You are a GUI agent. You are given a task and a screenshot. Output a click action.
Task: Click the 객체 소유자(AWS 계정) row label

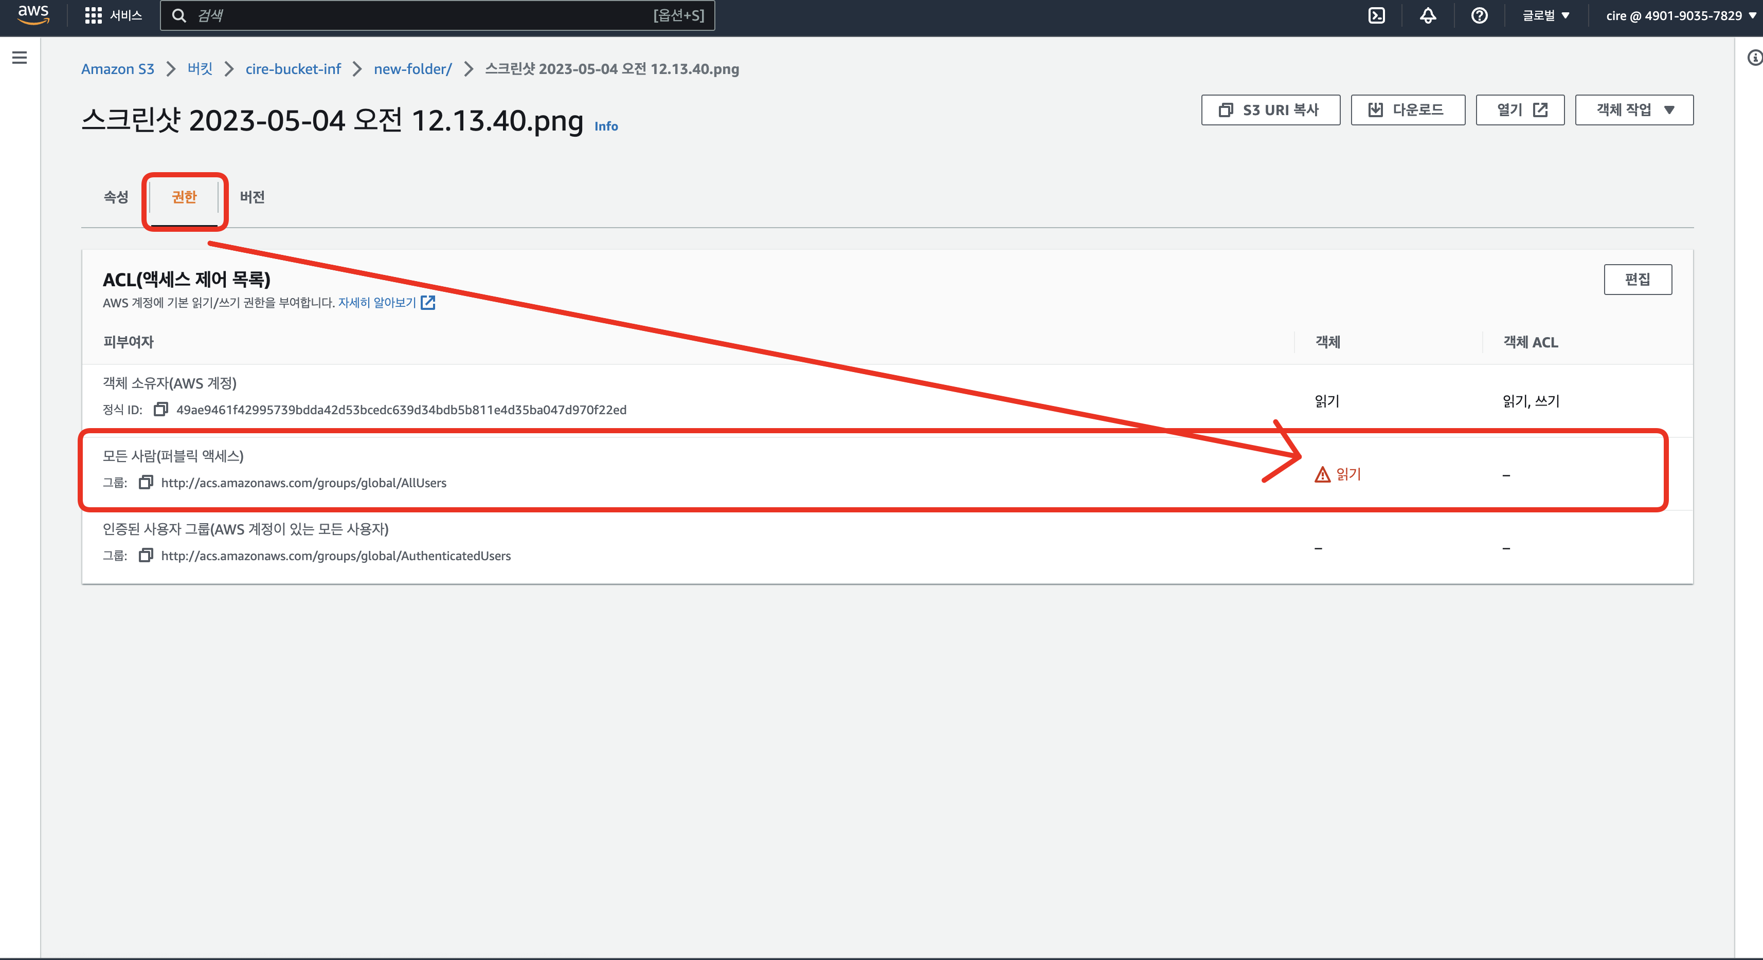pyautogui.click(x=170, y=383)
